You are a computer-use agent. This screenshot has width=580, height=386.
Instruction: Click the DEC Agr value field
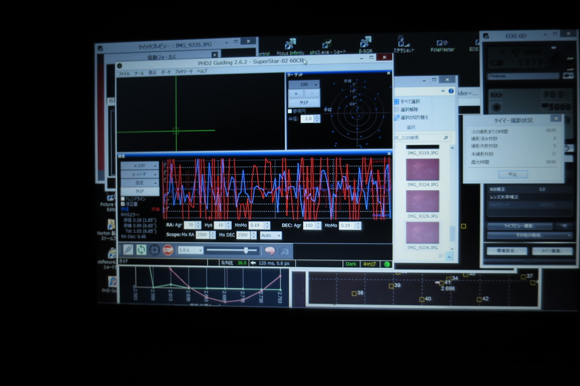point(309,225)
